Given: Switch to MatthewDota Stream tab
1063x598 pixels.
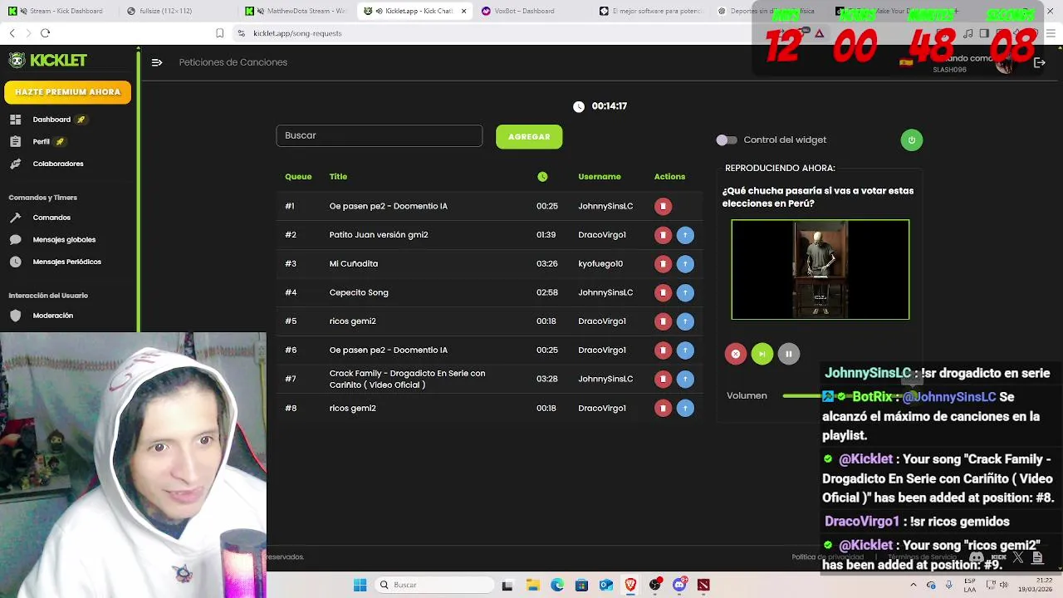Looking at the screenshot, I should coord(296,11).
